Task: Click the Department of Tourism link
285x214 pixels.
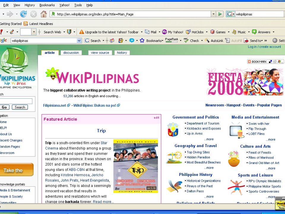Action: coord(203,123)
